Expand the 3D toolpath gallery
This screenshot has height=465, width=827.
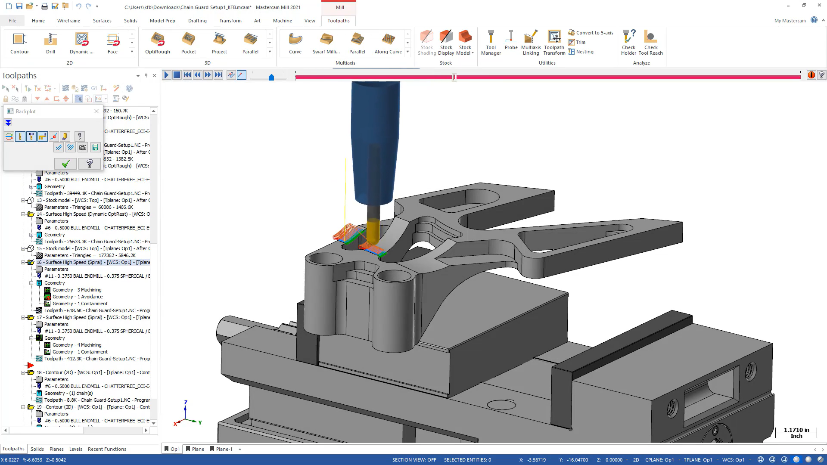coord(270,52)
